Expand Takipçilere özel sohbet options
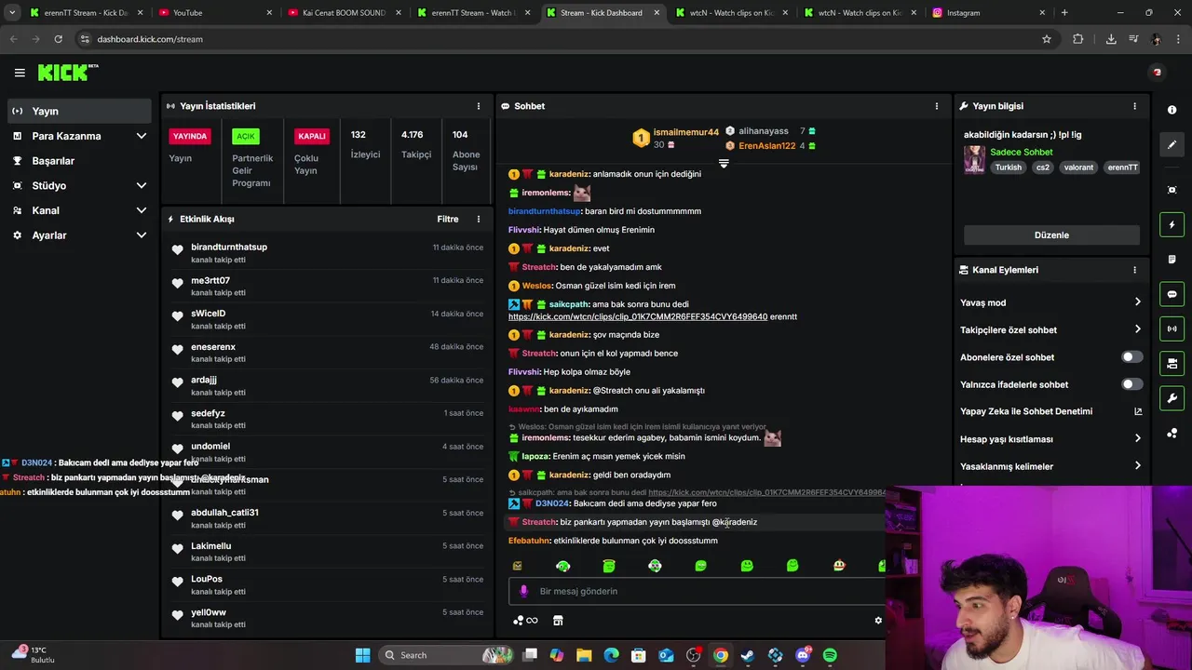Viewport: 1192px width, 670px height. pyautogui.click(x=1050, y=329)
